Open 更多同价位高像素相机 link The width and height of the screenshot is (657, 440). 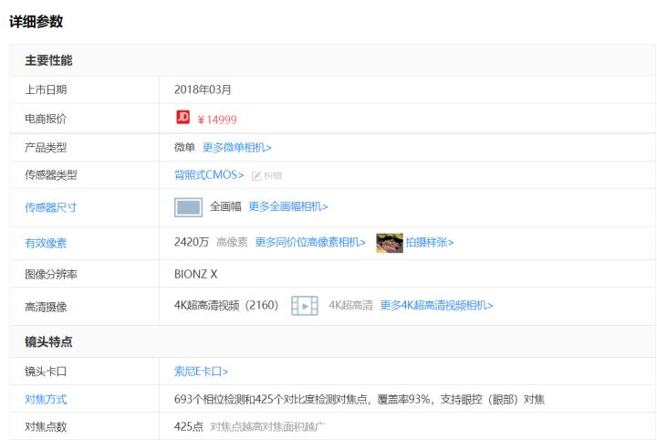310,242
